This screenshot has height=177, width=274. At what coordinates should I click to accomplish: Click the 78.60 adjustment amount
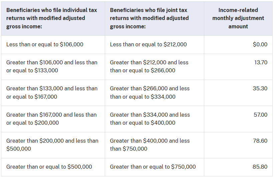pyautogui.click(x=260, y=141)
